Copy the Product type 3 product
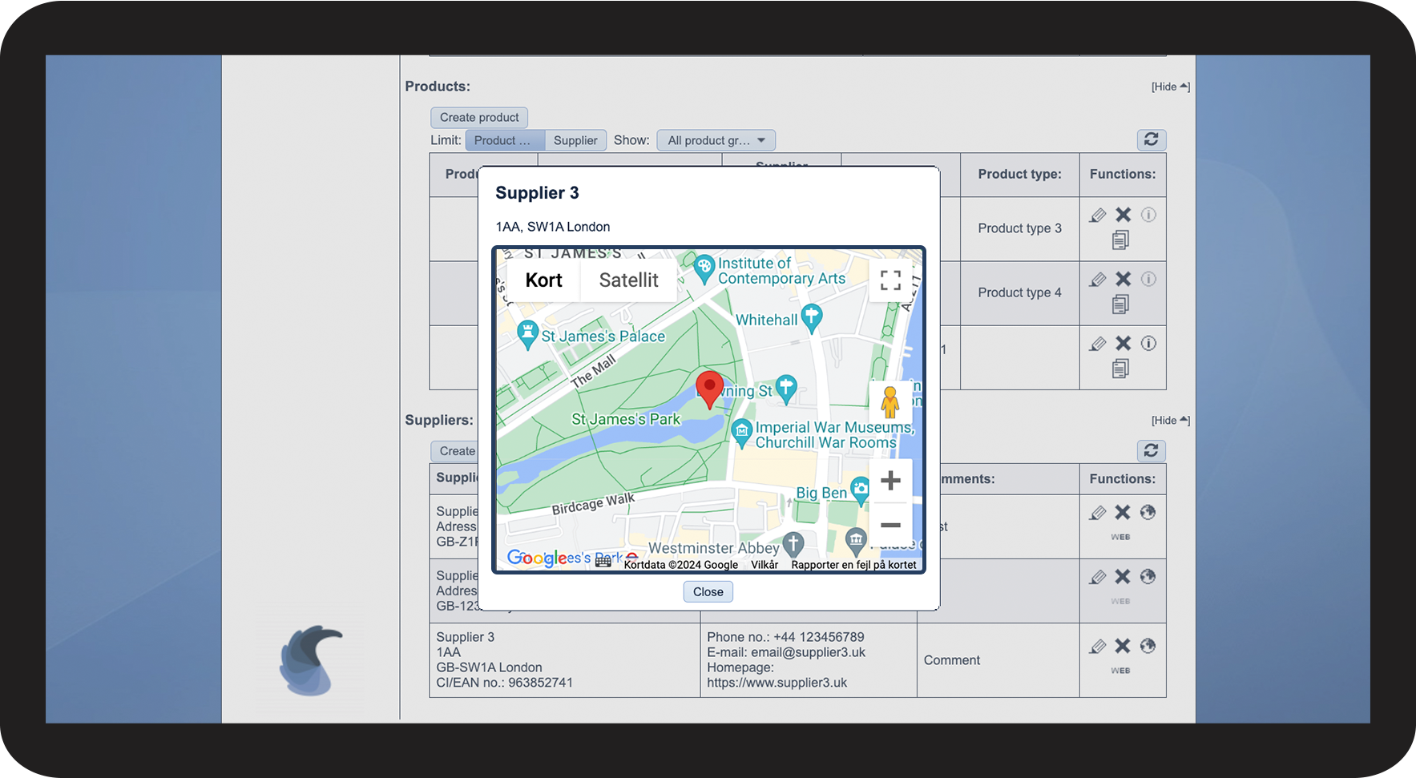The width and height of the screenshot is (1416, 778). [1120, 240]
